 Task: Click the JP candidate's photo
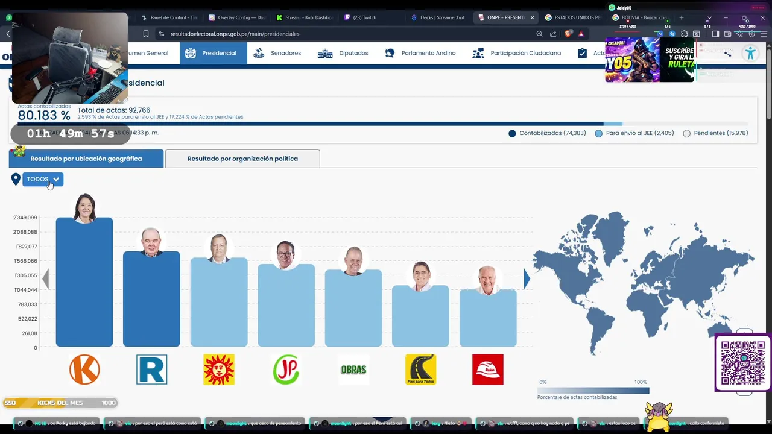286,256
